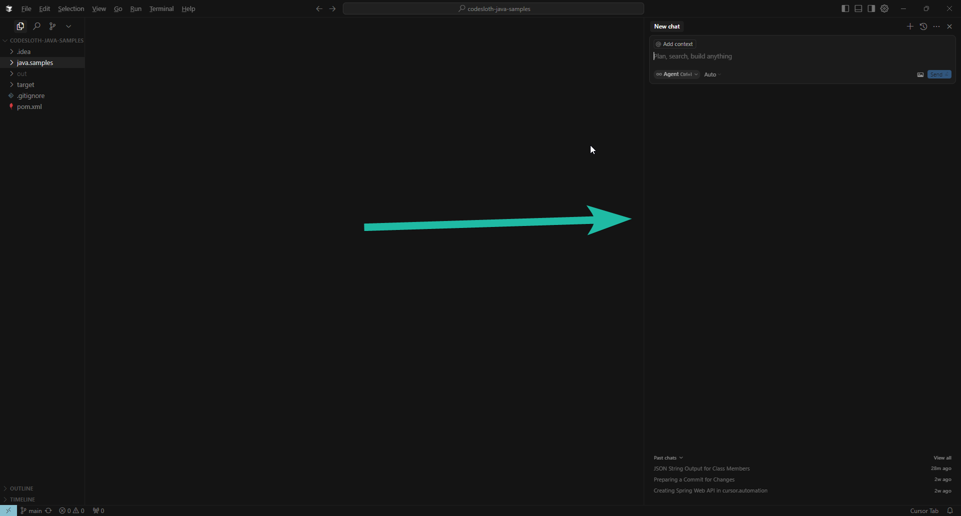Expand the .idea folder
Screen dimensions: 961x516
click(x=43, y=51)
